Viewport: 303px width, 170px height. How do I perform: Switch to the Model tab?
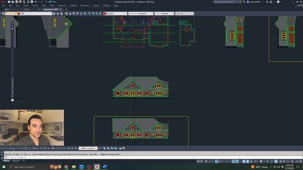6,161
